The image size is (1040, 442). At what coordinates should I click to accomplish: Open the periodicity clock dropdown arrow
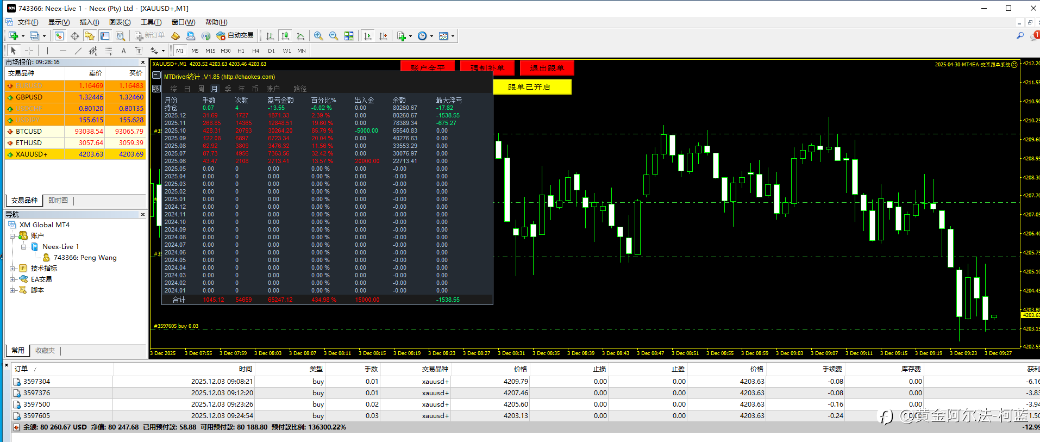click(x=432, y=36)
